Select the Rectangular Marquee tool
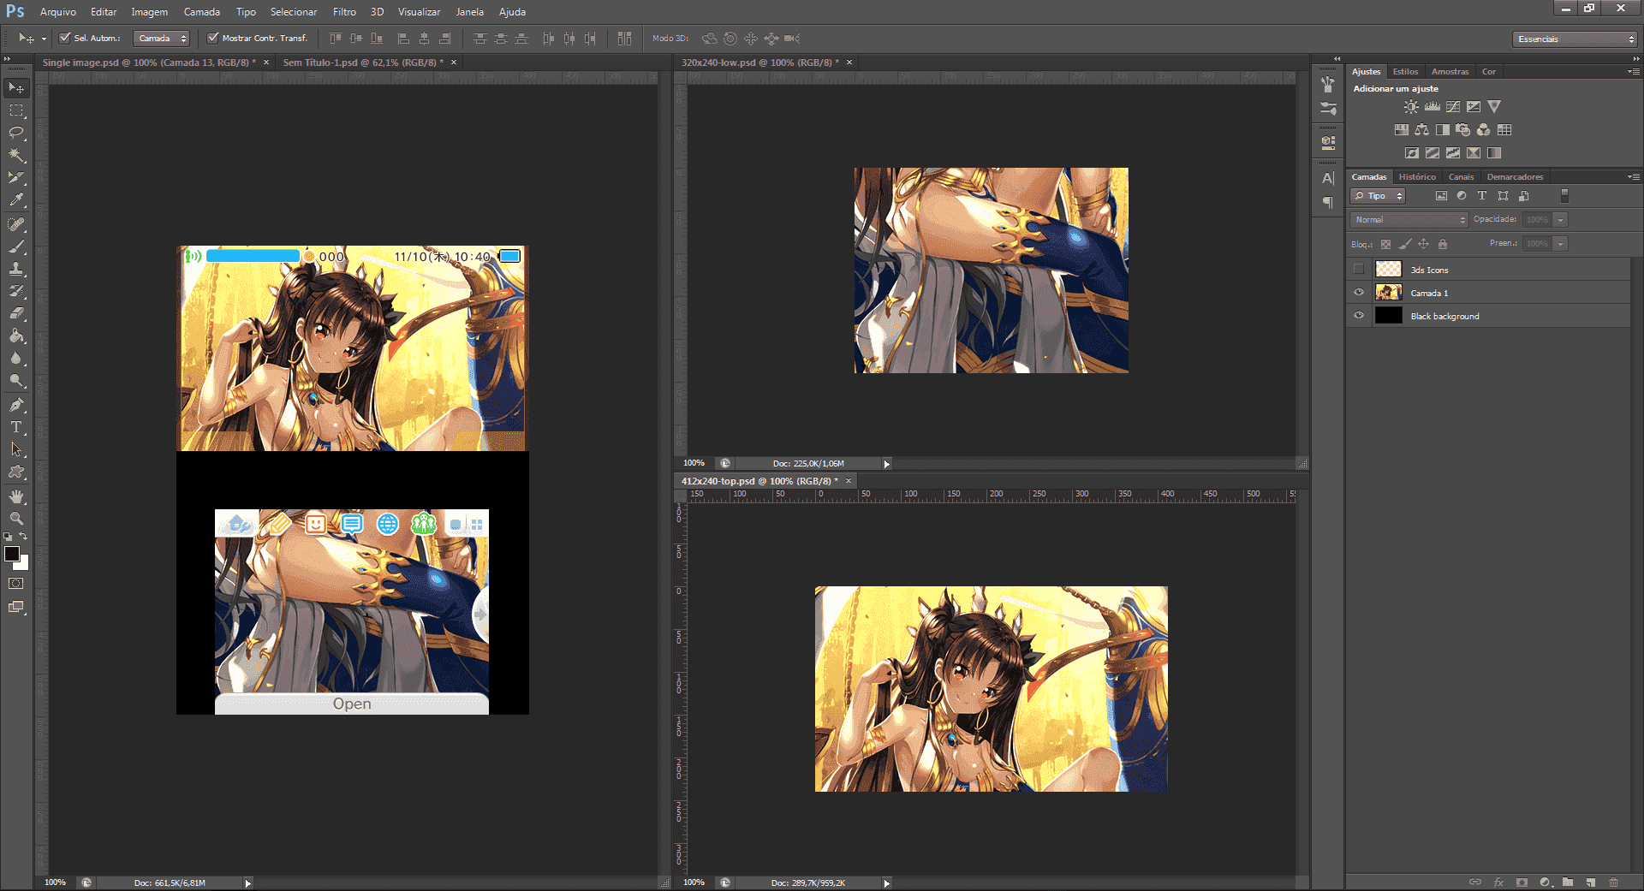 pos(16,110)
